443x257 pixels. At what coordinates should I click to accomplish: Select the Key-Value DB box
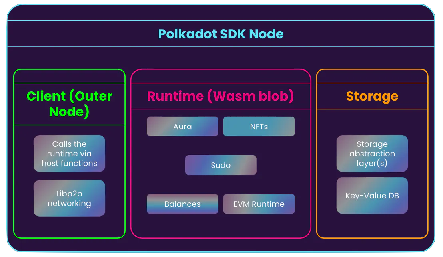[x=372, y=196]
